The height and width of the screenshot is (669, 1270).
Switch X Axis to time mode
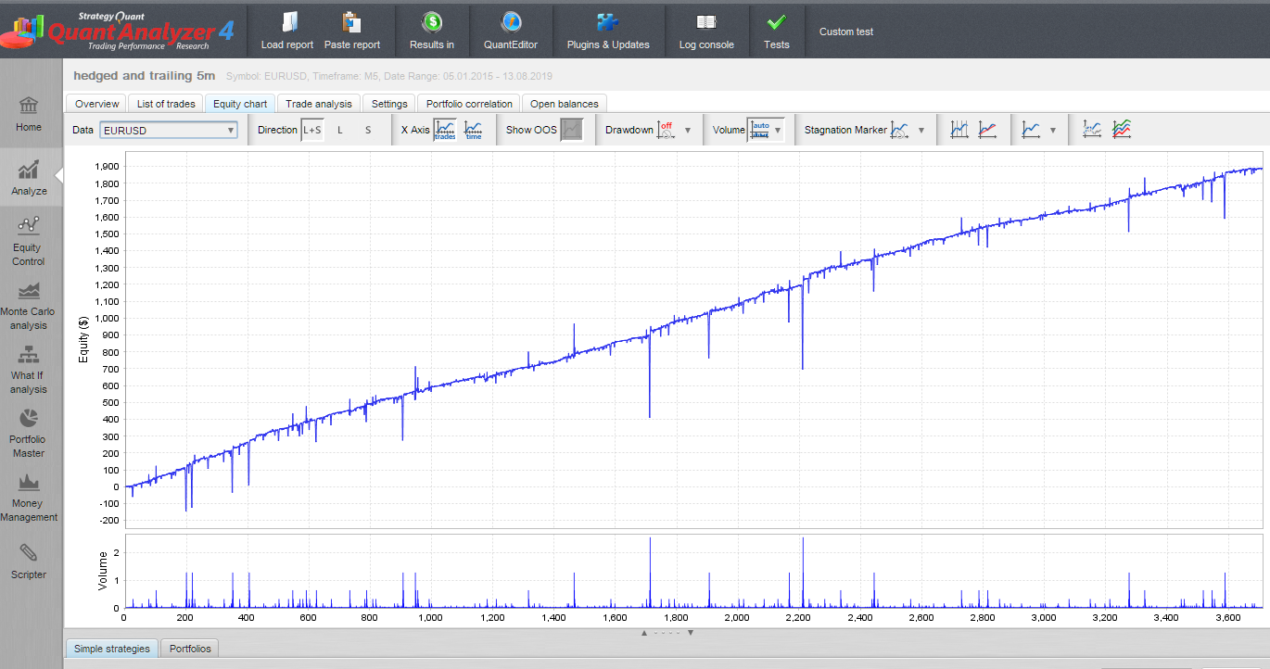pyautogui.click(x=474, y=131)
